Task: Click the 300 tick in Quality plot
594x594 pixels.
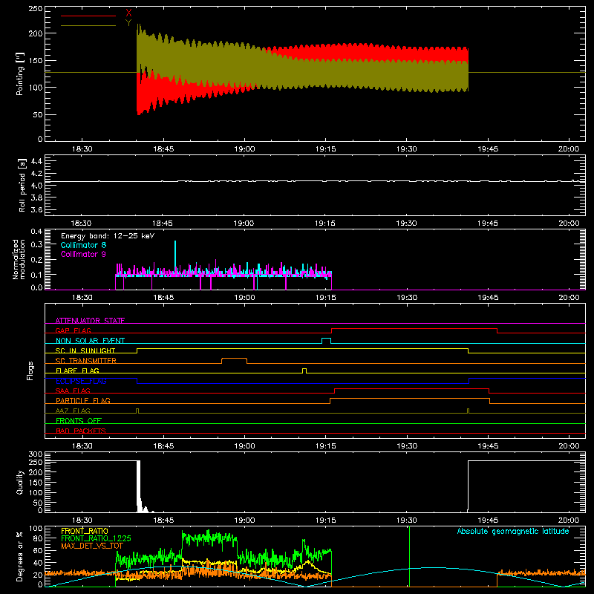Action: (x=36, y=454)
